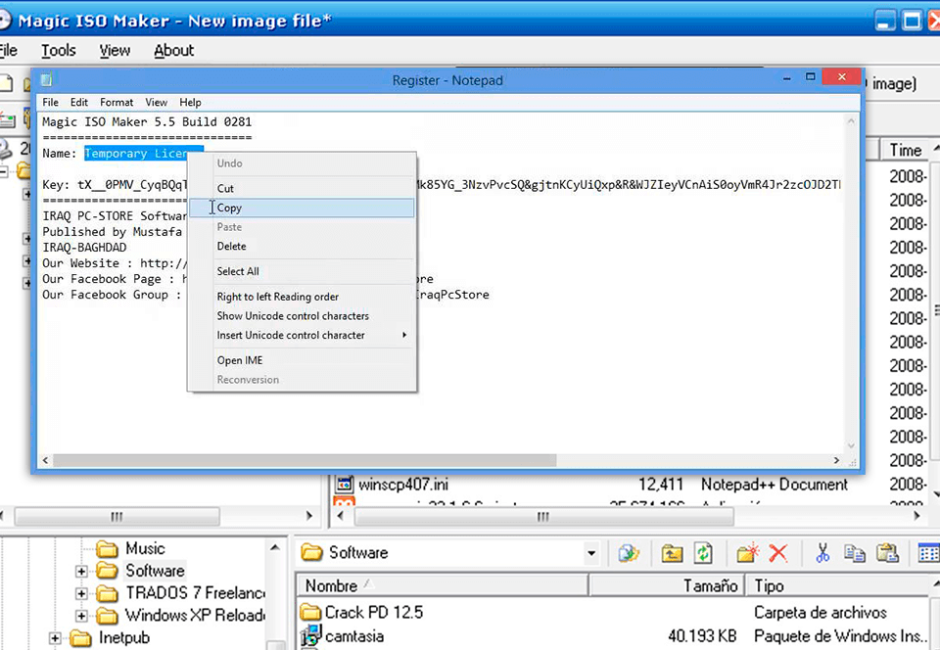940x650 pixels.
Task: Select the Windows XP Reloaded folder
Action: (x=195, y=616)
